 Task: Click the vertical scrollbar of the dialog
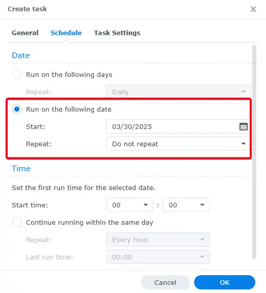[254, 152]
